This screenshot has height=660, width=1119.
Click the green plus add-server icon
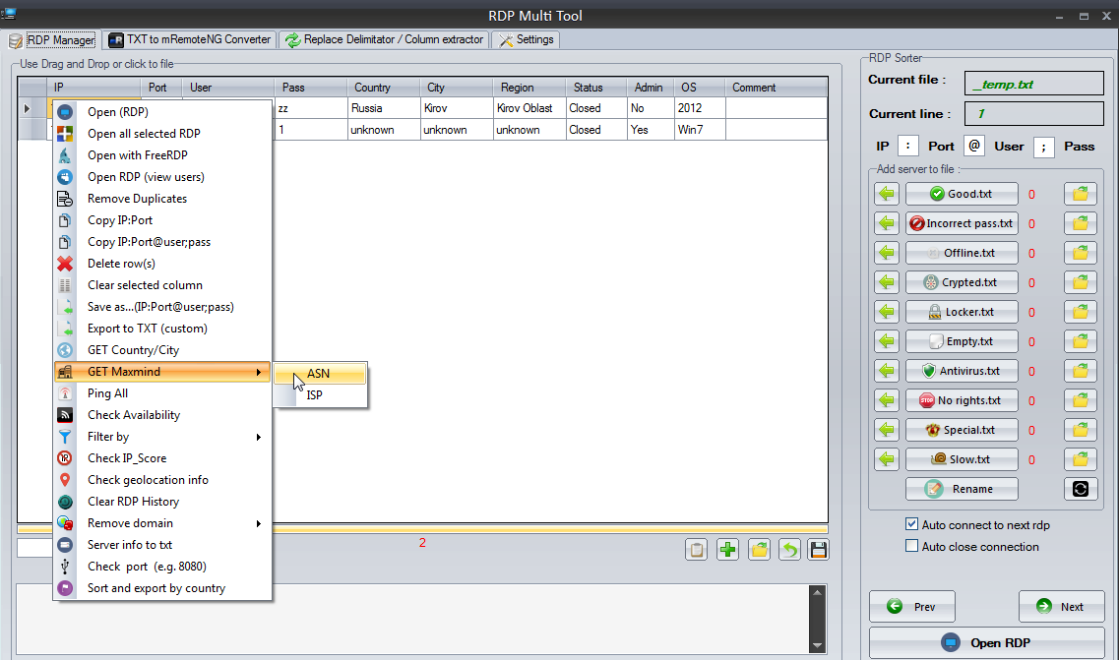click(727, 550)
